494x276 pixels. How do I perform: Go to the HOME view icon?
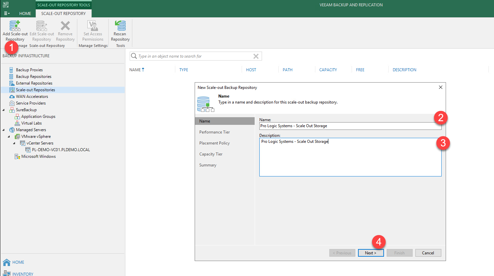[7, 262]
